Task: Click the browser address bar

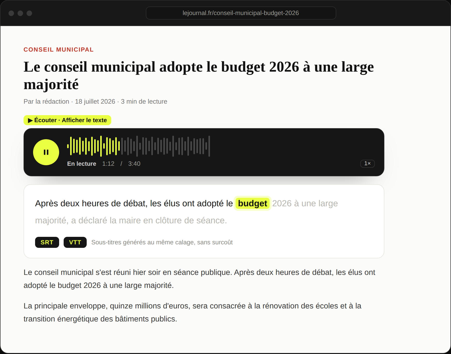Action: [x=241, y=13]
